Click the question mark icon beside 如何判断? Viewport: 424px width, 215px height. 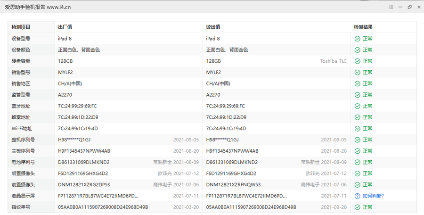[x=357, y=196]
